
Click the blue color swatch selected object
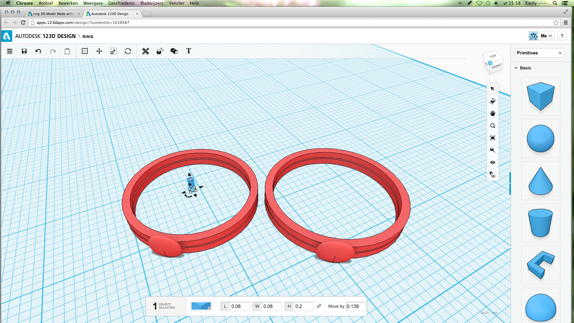click(x=201, y=306)
